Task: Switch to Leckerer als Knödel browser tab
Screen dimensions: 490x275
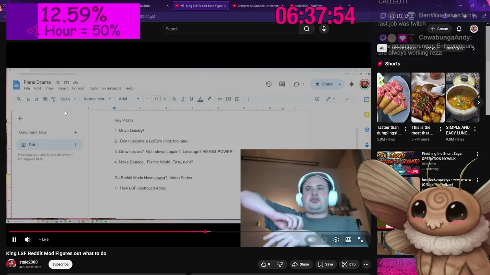Action: [258, 6]
